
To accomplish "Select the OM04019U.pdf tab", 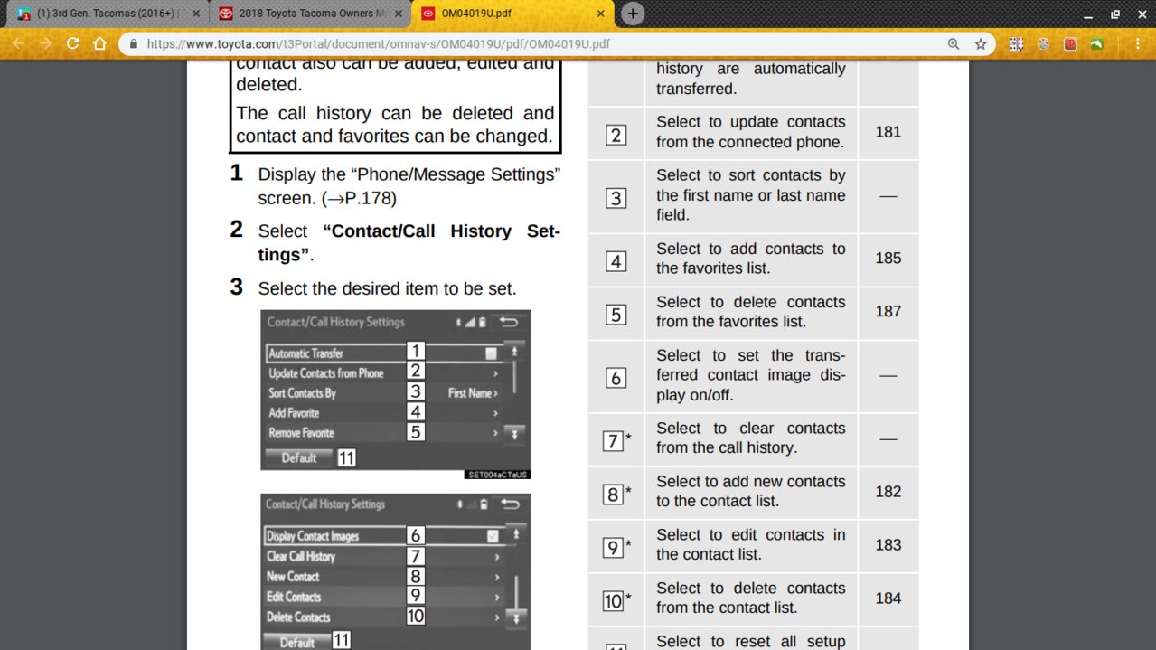I will [512, 14].
